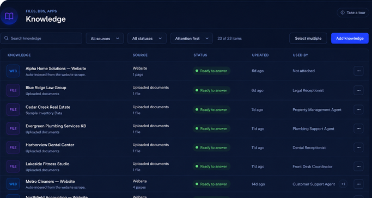Click the FILE icon for Lakeside Fitness Studio
The width and height of the screenshot is (372, 198).
pyautogui.click(x=13, y=166)
